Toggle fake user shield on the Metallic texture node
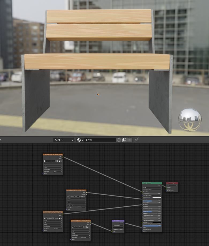The image size is (209, 246). click(79, 197)
